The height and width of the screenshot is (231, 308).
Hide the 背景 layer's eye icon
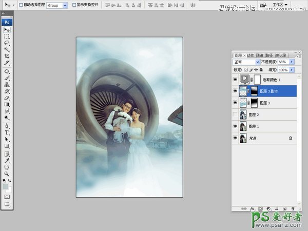(236, 138)
